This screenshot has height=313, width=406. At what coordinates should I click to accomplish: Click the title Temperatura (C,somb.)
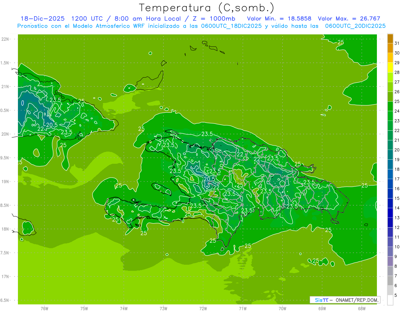[207, 7]
